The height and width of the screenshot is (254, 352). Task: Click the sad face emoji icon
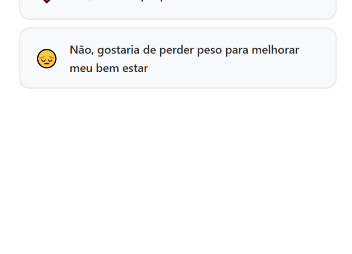(47, 59)
